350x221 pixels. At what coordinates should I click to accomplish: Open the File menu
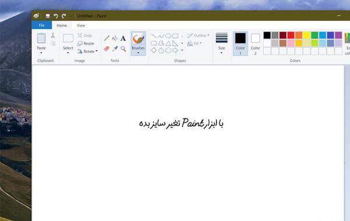pos(42,25)
